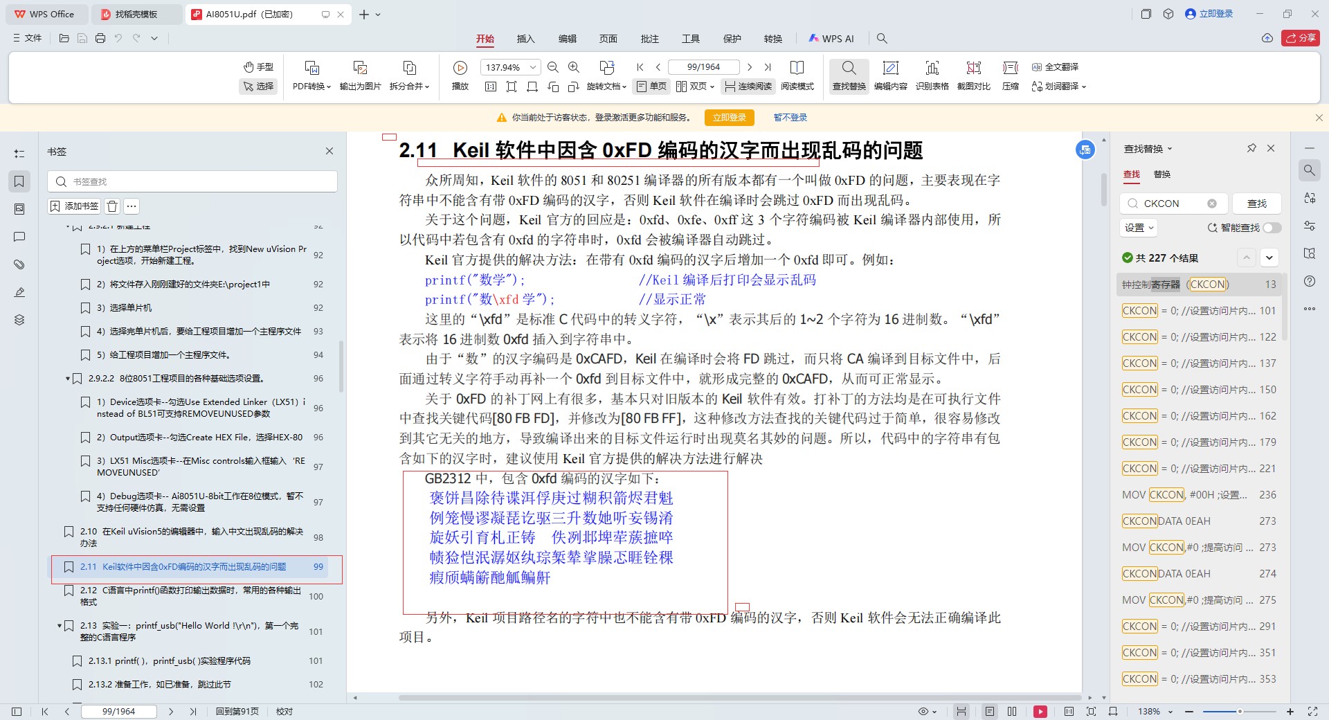
Task: Click the 添加书签 button
Action: pos(75,206)
